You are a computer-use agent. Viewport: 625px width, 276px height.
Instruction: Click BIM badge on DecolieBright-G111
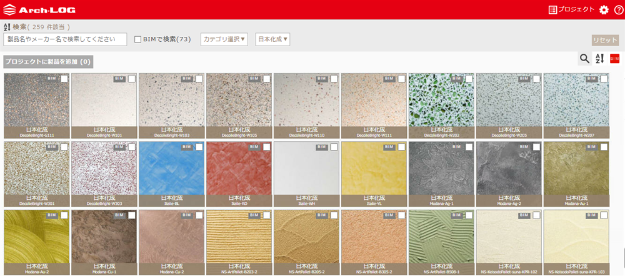point(52,79)
